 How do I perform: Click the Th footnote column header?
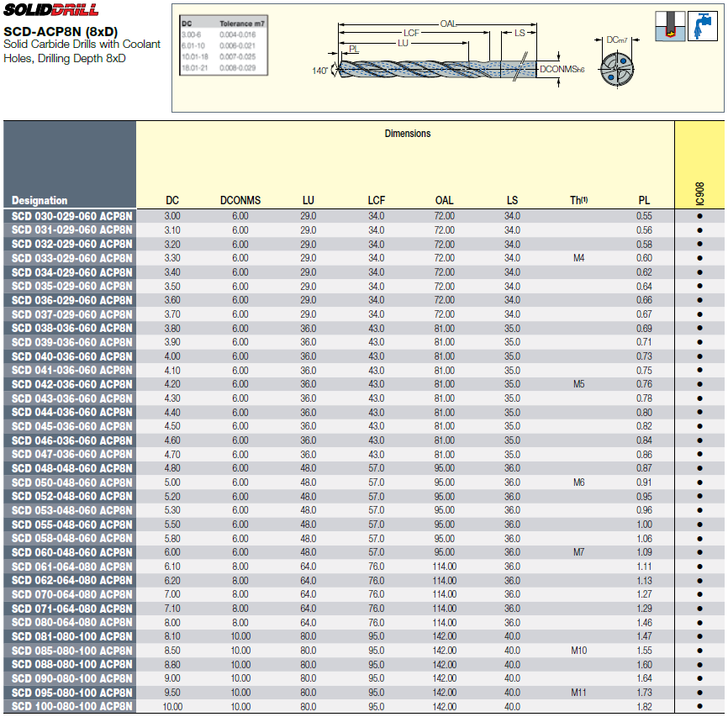point(578,201)
